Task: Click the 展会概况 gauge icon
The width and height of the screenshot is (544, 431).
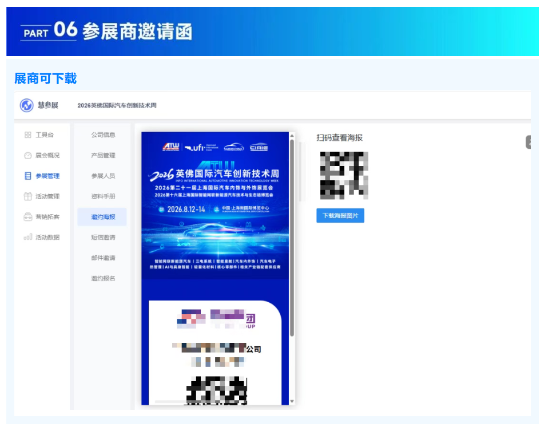Action: tap(28, 156)
